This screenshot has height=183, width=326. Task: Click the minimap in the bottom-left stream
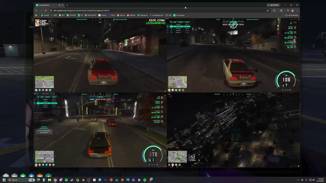(45, 157)
